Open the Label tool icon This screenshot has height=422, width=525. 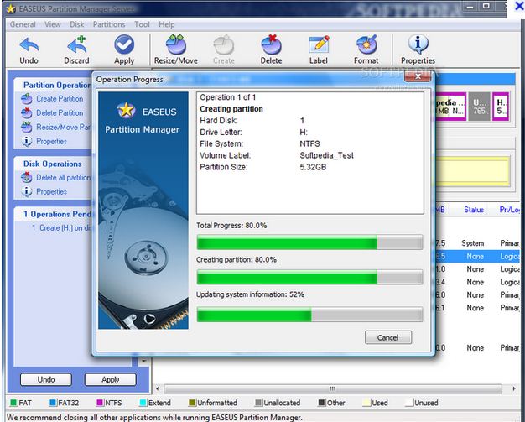319,45
